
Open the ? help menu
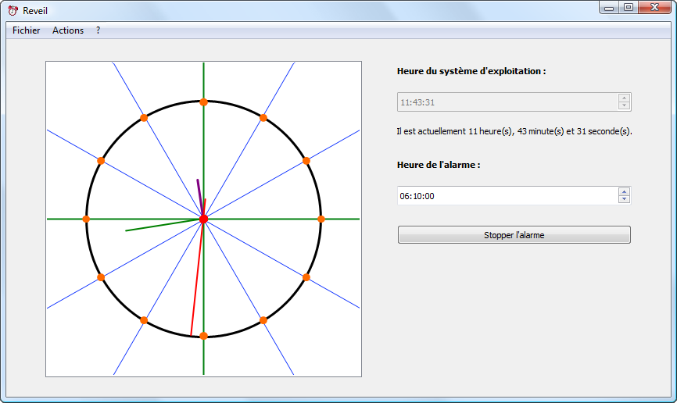(98, 30)
